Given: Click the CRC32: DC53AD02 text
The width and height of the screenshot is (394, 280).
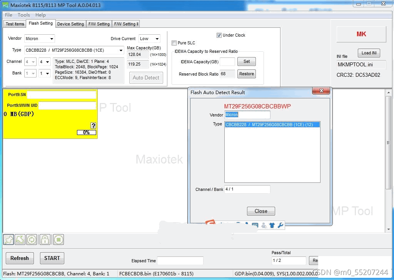Looking at the screenshot, I should (358, 75).
